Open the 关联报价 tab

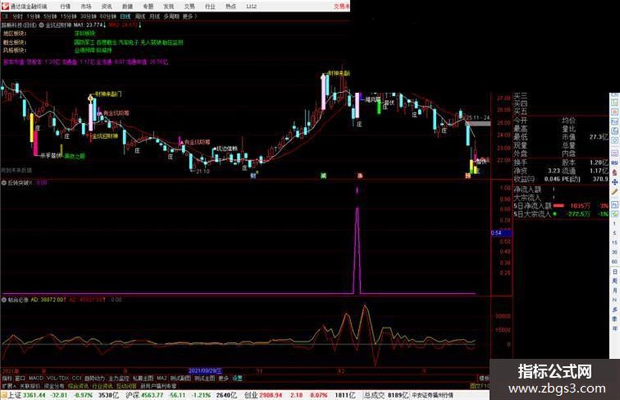point(30,386)
